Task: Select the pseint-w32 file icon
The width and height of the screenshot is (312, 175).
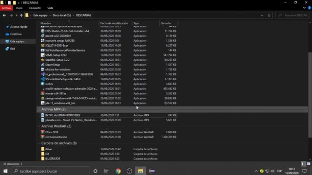Action: tap(42, 35)
